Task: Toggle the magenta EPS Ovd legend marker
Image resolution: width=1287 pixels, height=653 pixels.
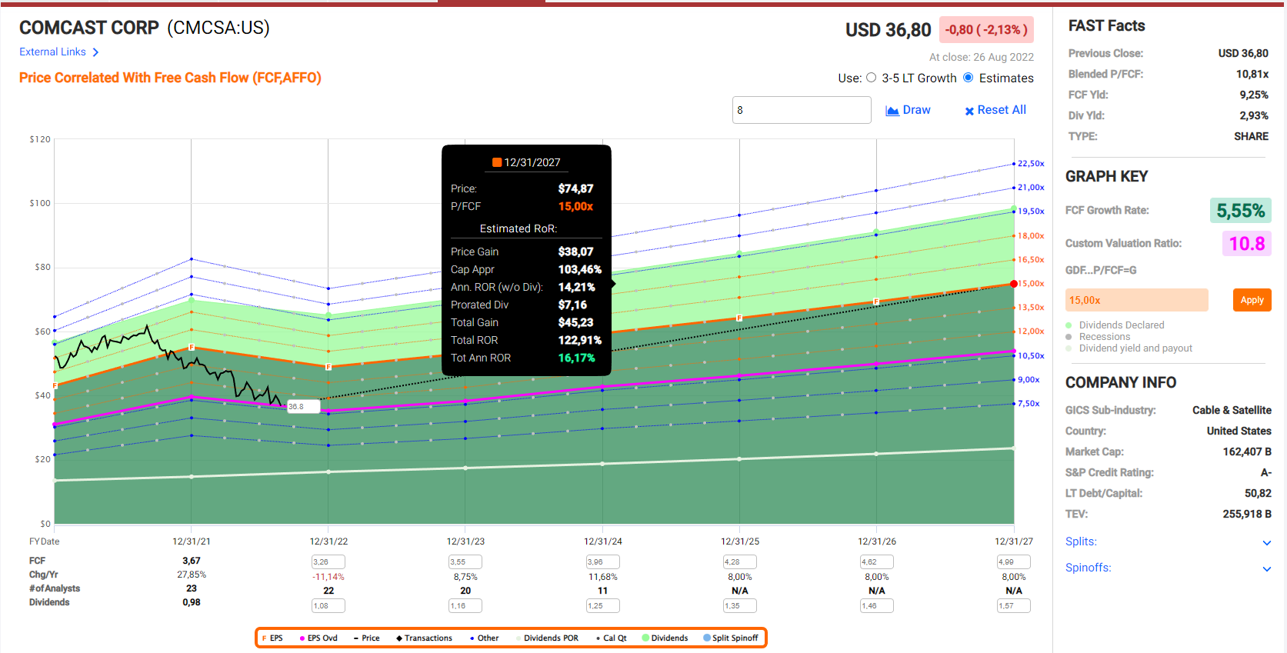Action: (x=302, y=638)
